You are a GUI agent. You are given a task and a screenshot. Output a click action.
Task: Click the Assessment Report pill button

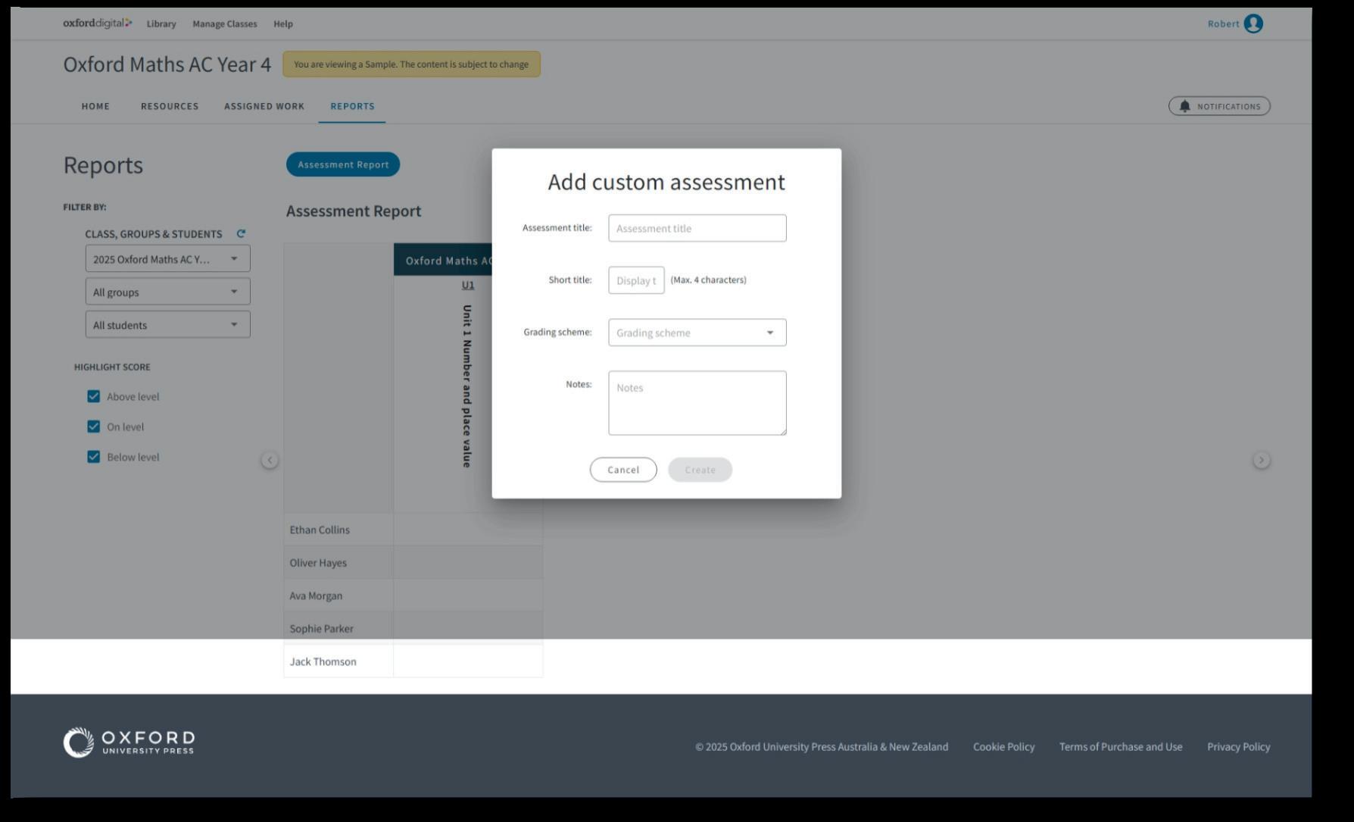pyautogui.click(x=343, y=164)
